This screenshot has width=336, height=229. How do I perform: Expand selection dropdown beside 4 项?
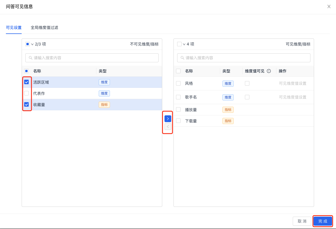point(184,44)
